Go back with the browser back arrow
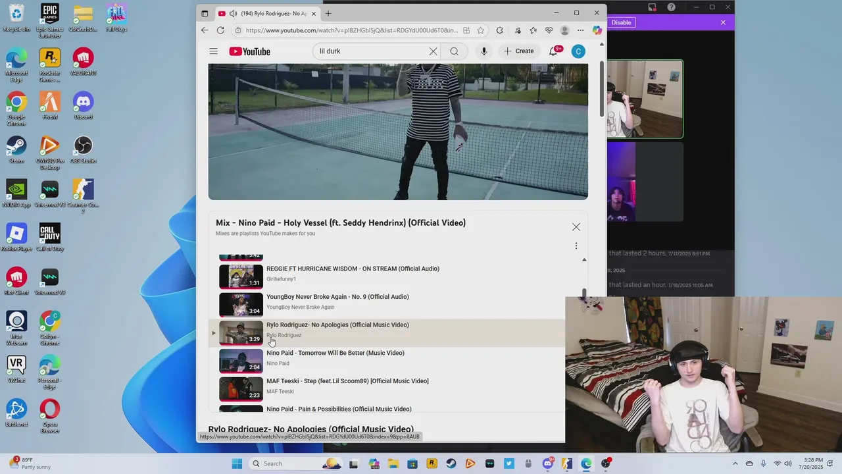This screenshot has height=474, width=842. [x=205, y=30]
